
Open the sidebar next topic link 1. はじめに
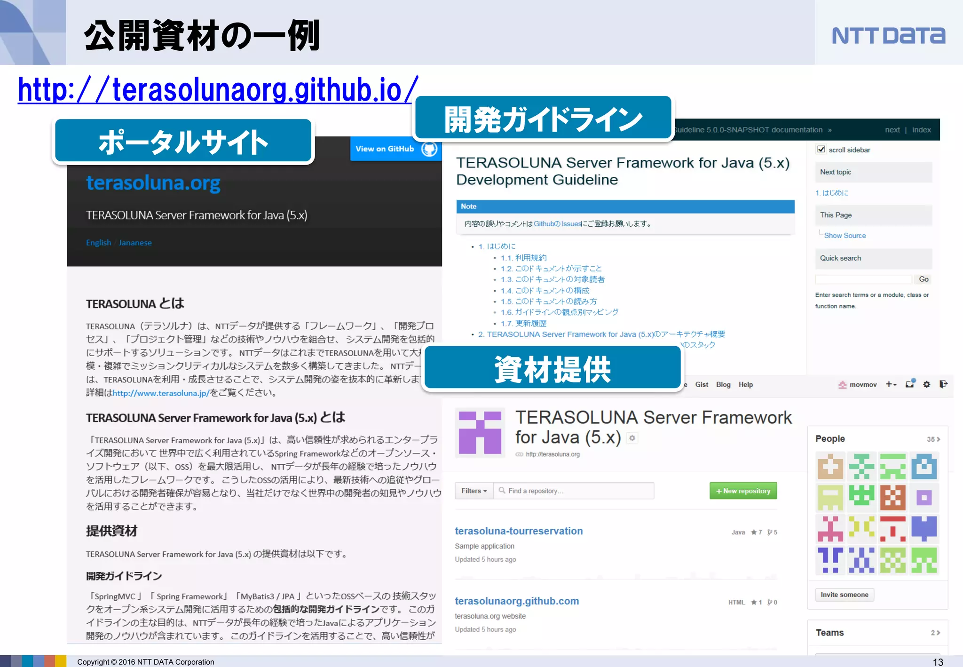click(832, 193)
